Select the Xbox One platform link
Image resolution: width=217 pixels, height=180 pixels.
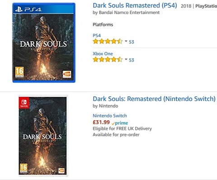coord(103,54)
